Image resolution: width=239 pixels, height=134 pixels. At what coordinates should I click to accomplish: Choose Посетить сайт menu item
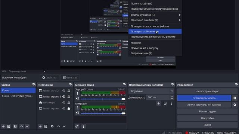155,3
